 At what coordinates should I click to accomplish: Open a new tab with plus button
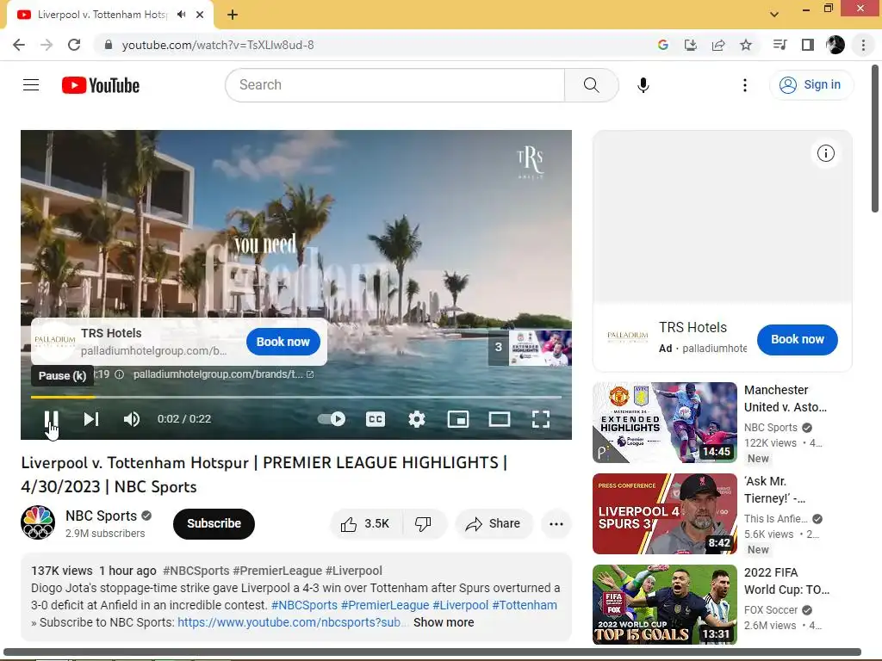click(233, 15)
